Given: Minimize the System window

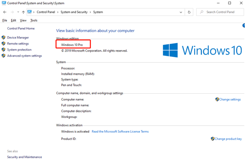Looking at the screenshot, I should point(218,3).
